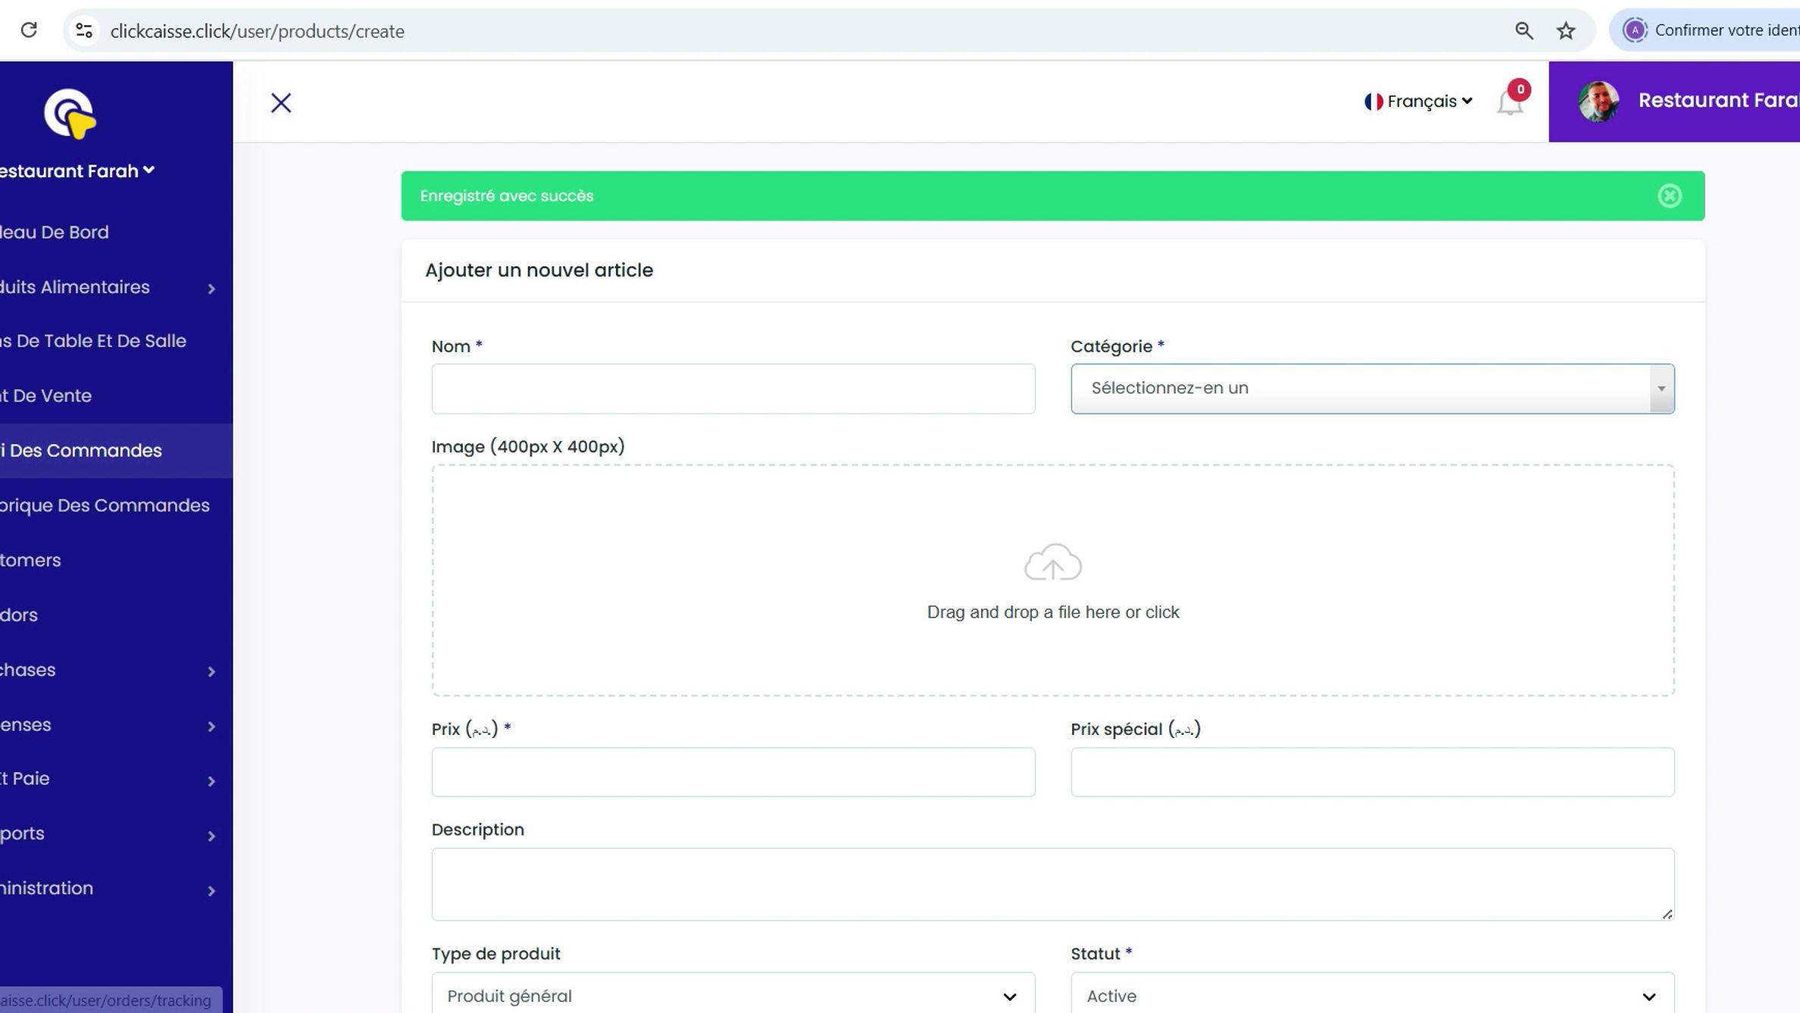Click the Description text area
The image size is (1800, 1013).
pos(1052,883)
